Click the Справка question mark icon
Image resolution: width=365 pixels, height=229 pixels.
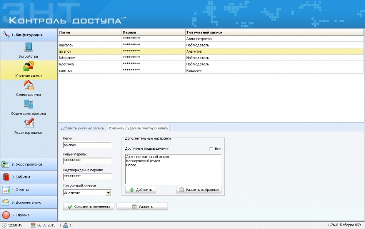click(x=6, y=215)
